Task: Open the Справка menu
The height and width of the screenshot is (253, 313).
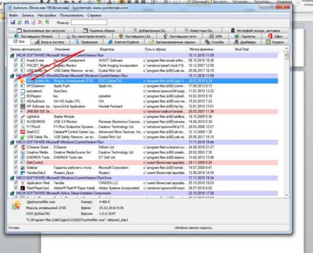Action: pyautogui.click(x=94, y=16)
